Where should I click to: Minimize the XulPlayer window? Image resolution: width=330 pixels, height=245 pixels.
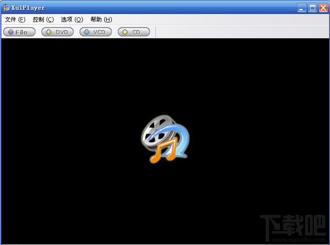click(x=302, y=8)
